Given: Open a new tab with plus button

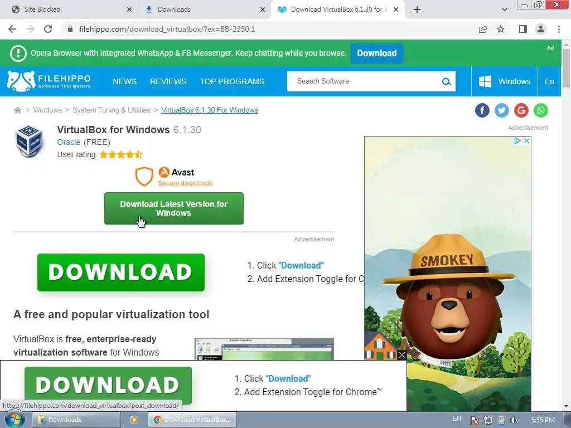Looking at the screenshot, I should coord(417,9).
